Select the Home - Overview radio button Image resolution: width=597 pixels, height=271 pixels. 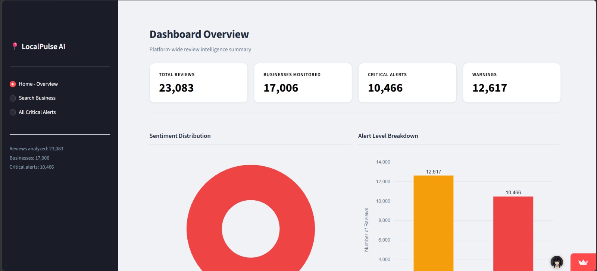point(13,84)
